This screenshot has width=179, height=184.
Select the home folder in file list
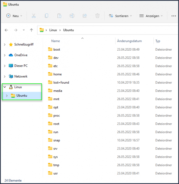pos(57,74)
